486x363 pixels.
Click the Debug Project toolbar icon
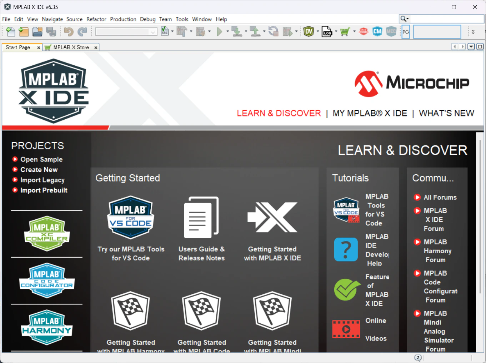287,31
